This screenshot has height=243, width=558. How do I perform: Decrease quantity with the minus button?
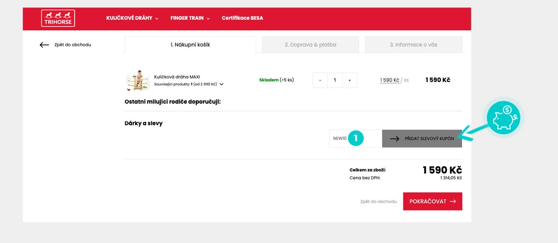click(320, 80)
